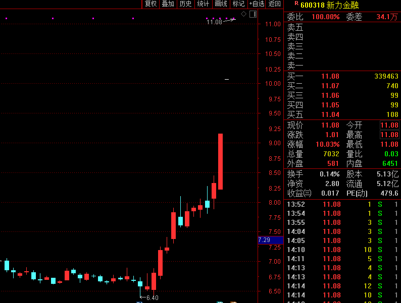Click the 8.00 price axis label
The image size is (401, 303).
coord(275,203)
